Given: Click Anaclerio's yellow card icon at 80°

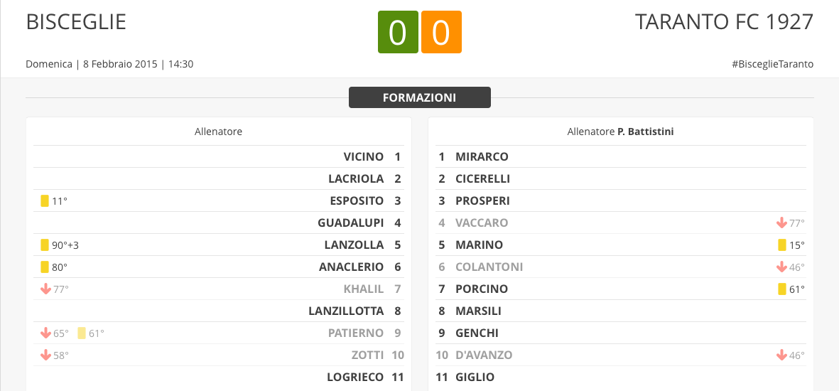Looking at the screenshot, I should click(x=45, y=267).
